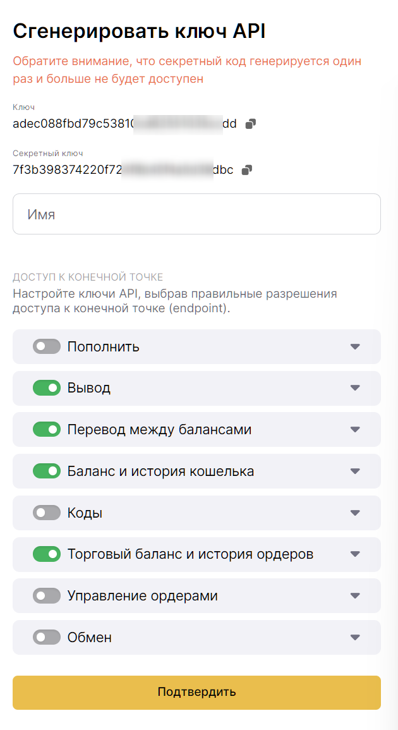Switch off Торговый баланс и история ордеров
This screenshot has width=398, height=730.
click(x=47, y=554)
